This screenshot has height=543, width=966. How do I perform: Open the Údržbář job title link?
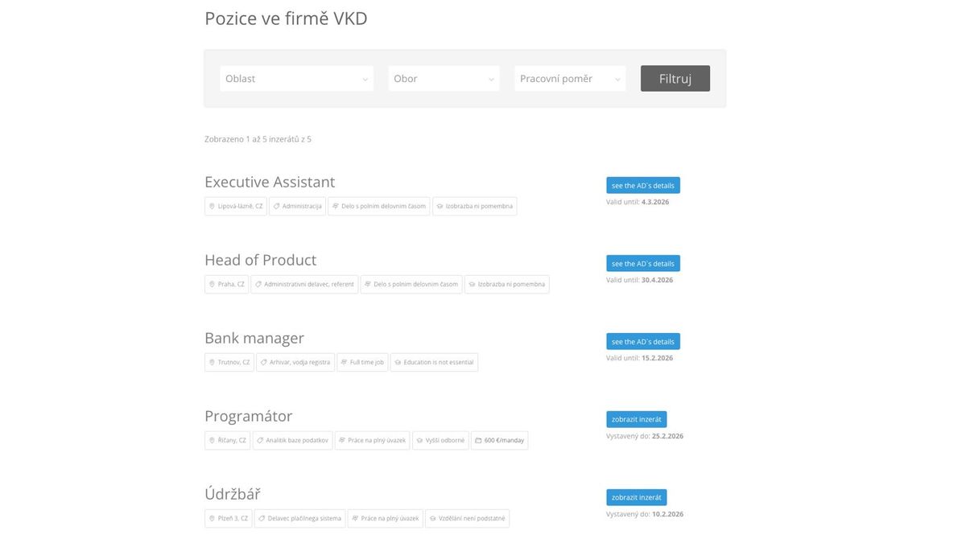pos(233,494)
